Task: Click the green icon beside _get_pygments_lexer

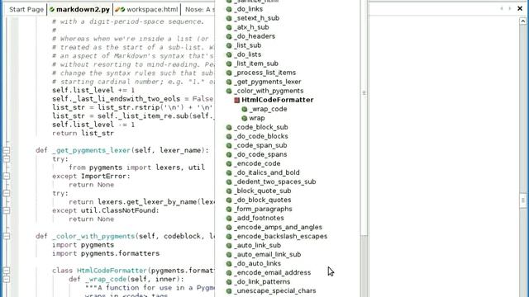Action: click(229, 82)
